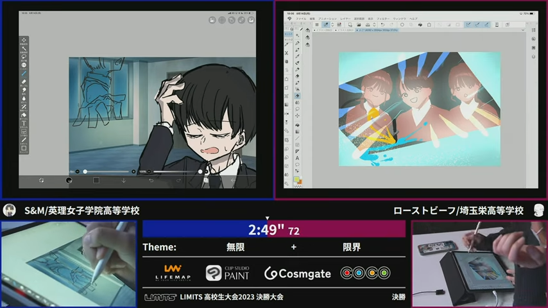Viewport: 548px width, 308px height.
Task: Toggle the second highlighted snap button in Clip Studio
Action: click(x=477, y=24)
